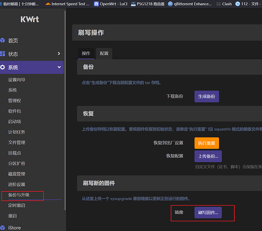Click the iStore menu label
Viewport: 262px width, 231px height.
click(14, 228)
